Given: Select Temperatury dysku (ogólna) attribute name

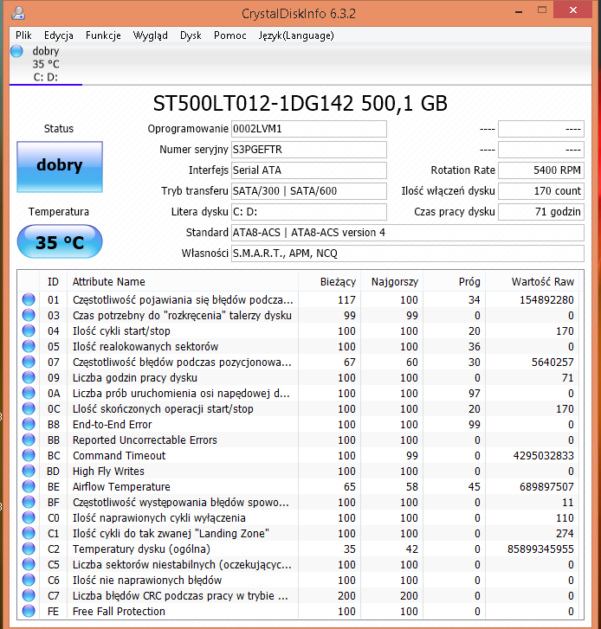Looking at the screenshot, I should (x=141, y=549).
